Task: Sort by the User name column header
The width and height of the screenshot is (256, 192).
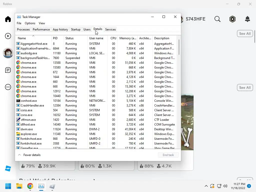Action: (x=98, y=38)
